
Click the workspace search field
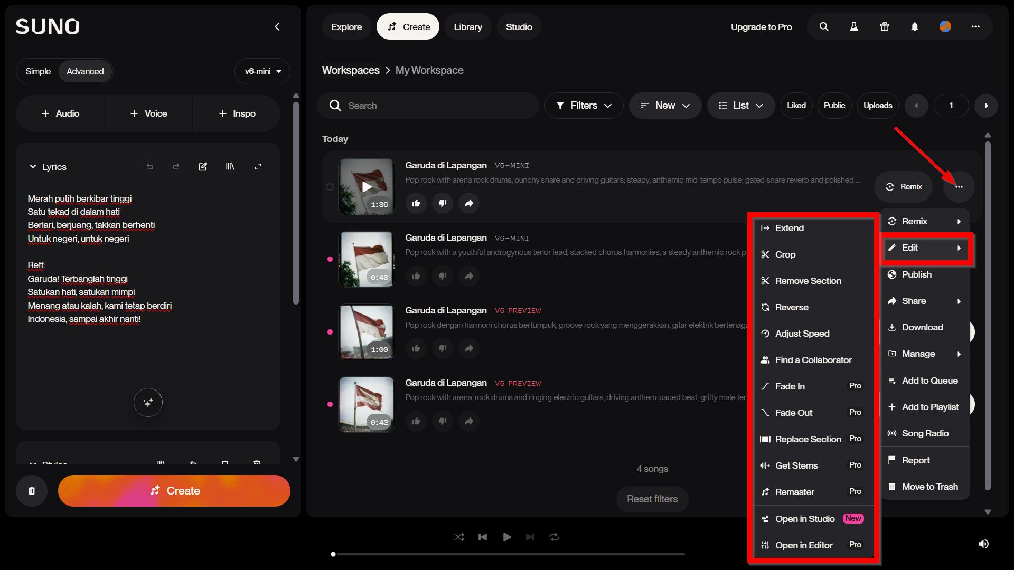(x=428, y=106)
